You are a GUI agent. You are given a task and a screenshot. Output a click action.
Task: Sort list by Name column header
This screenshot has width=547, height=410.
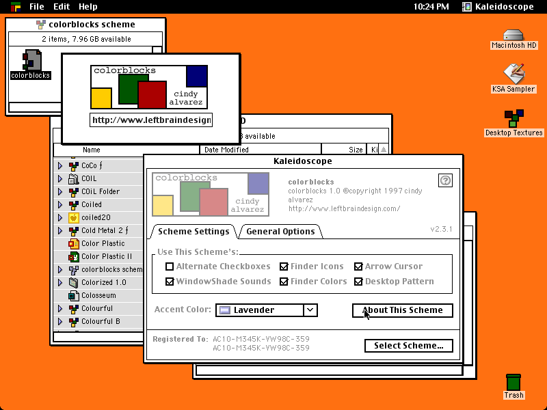92,150
